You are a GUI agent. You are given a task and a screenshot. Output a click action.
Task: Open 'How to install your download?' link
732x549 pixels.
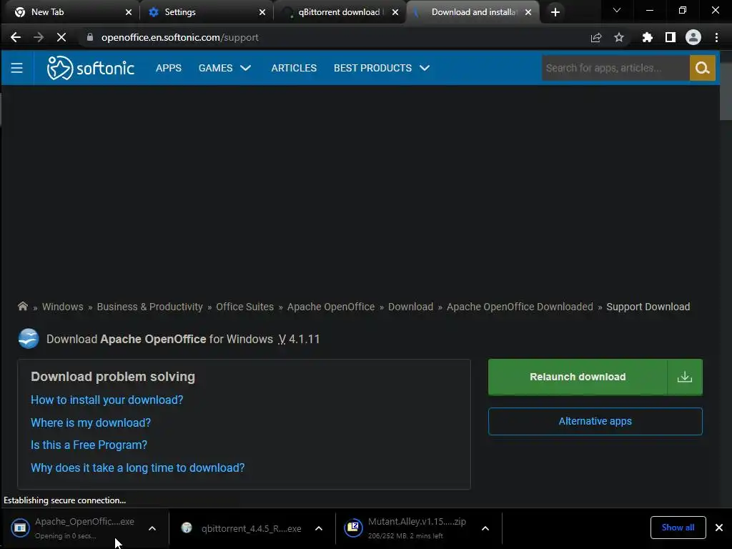[x=107, y=400]
